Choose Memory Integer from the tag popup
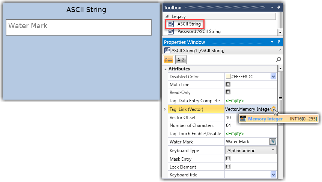 265,119
